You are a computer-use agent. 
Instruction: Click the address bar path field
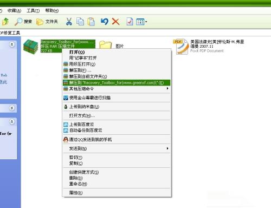[x=135, y=33]
